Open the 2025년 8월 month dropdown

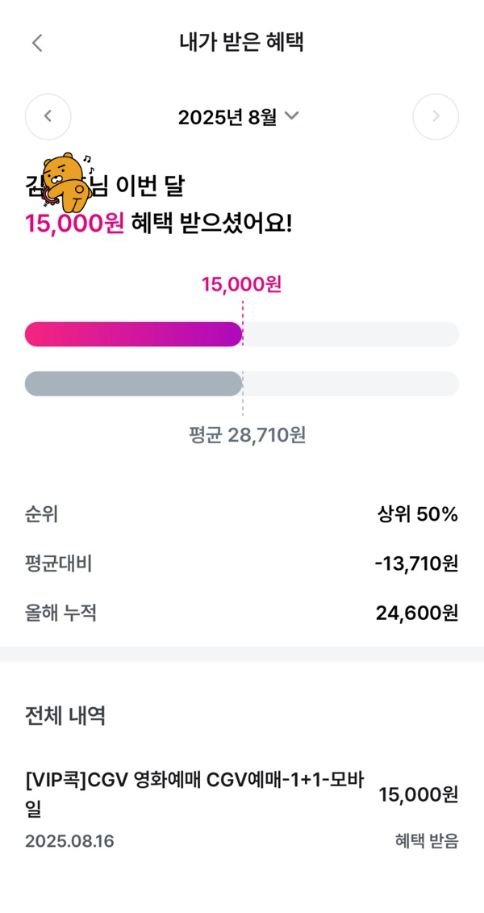click(239, 117)
